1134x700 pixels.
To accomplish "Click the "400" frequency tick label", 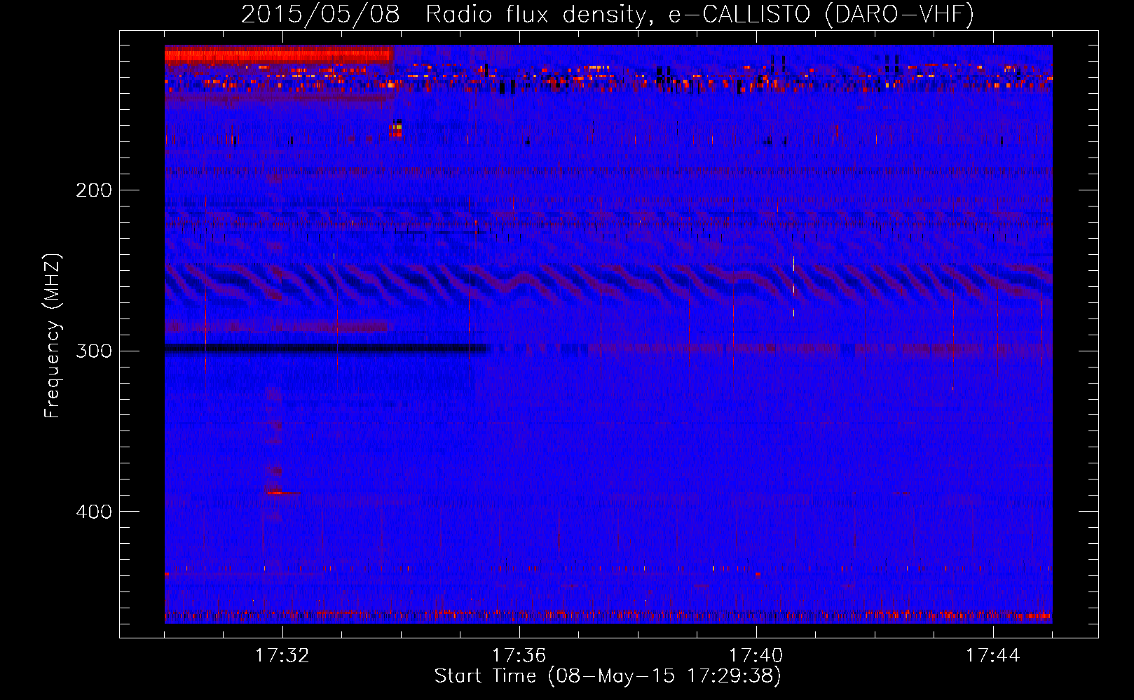I will (x=94, y=512).
